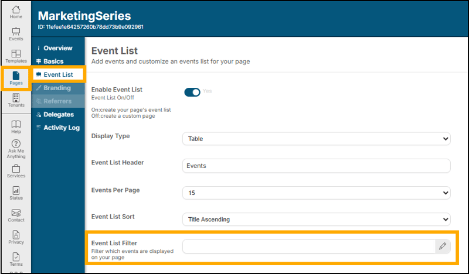Open the Status chart icon

pyautogui.click(x=16, y=193)
